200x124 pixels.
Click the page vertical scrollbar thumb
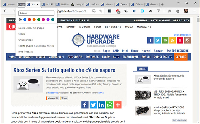click(198, 20)
